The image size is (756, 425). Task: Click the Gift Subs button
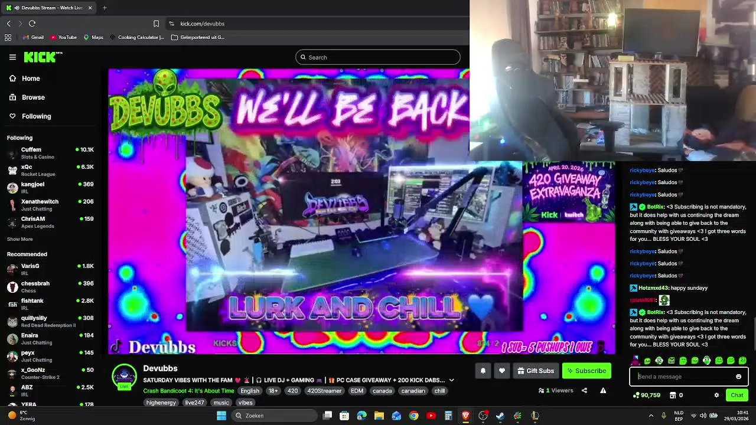(x=536, y=371)
